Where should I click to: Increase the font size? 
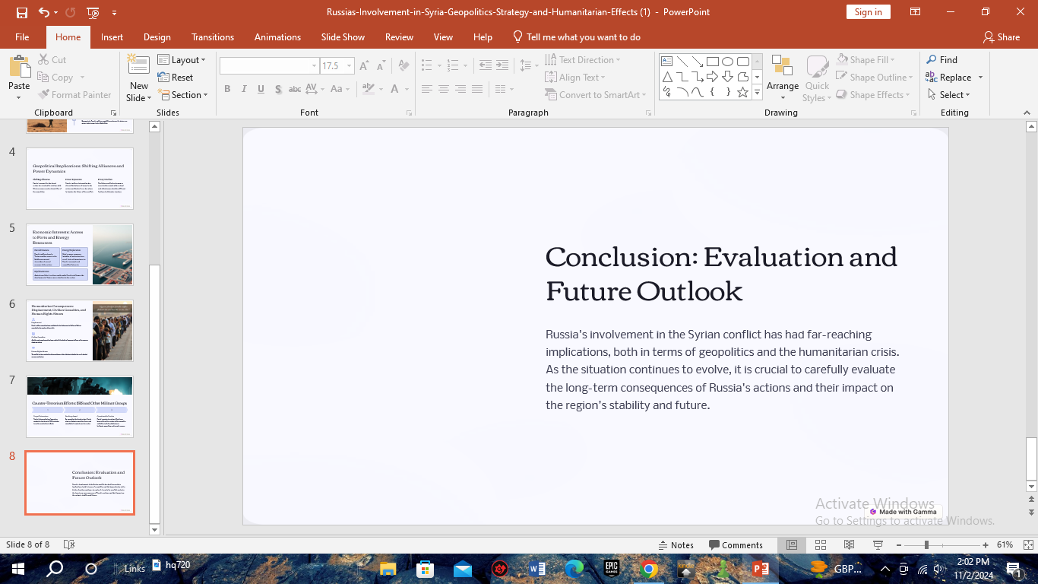pyautogui.click(x=365, y=66)
